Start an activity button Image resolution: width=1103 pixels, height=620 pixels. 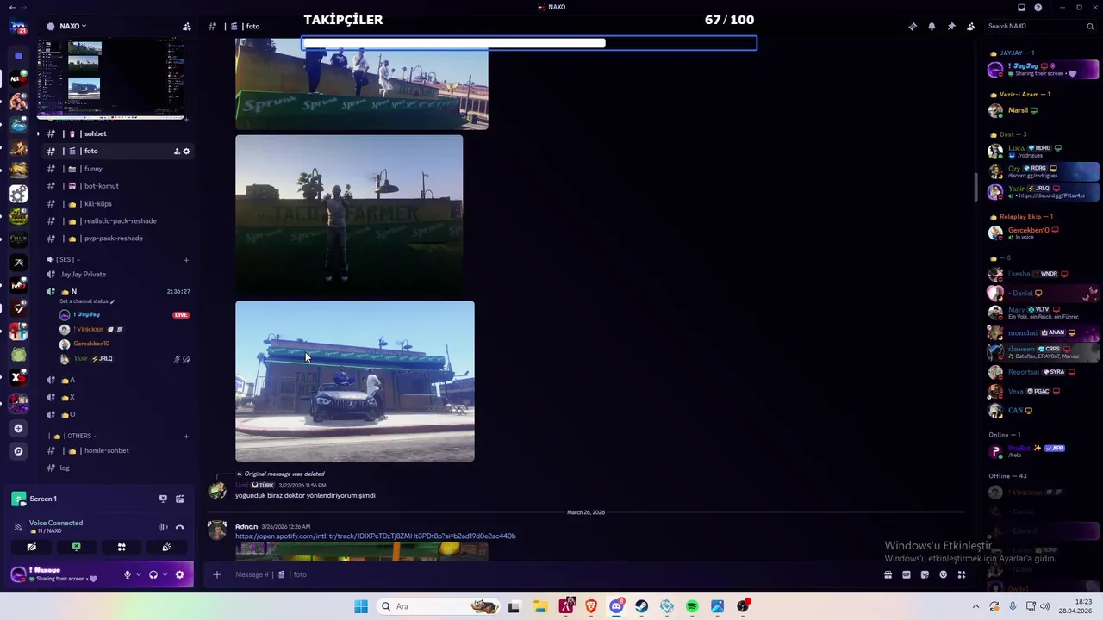(x=122, y=547)
